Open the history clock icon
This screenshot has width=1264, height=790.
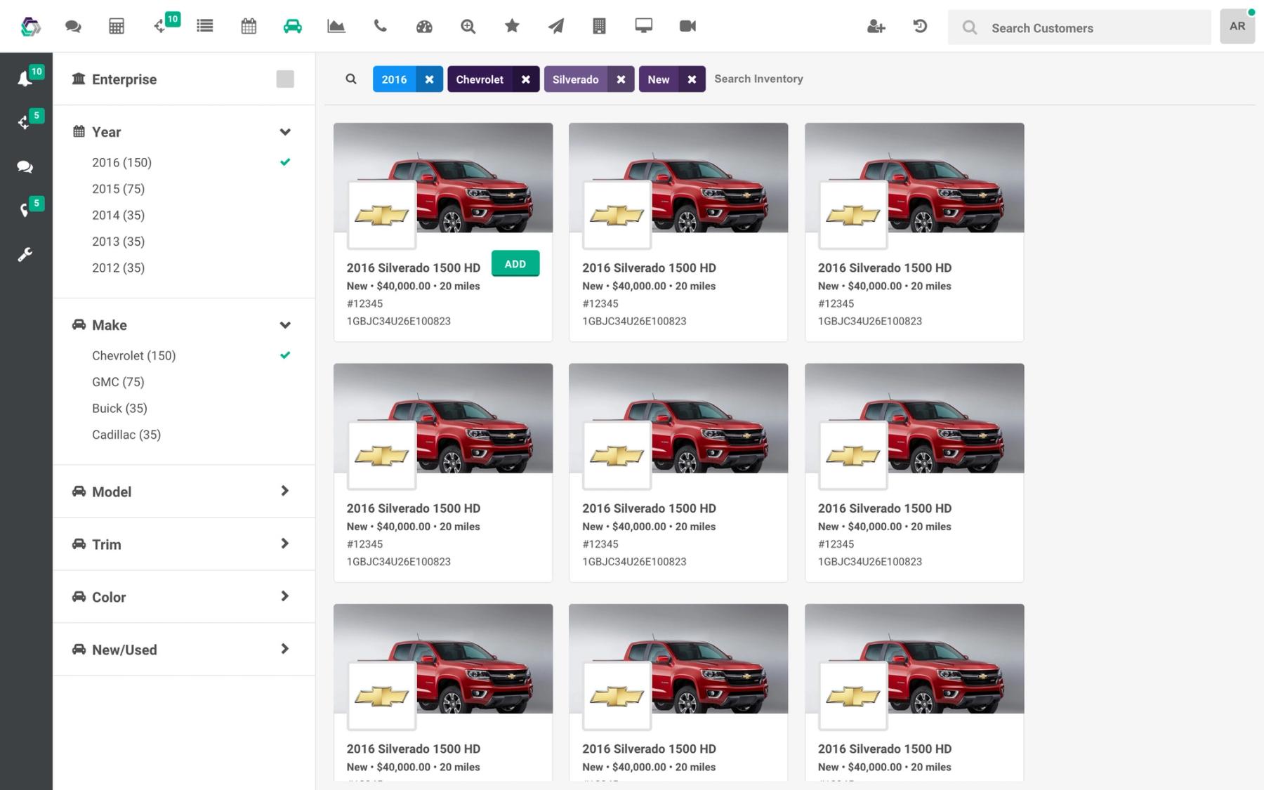tap(920, 27)
